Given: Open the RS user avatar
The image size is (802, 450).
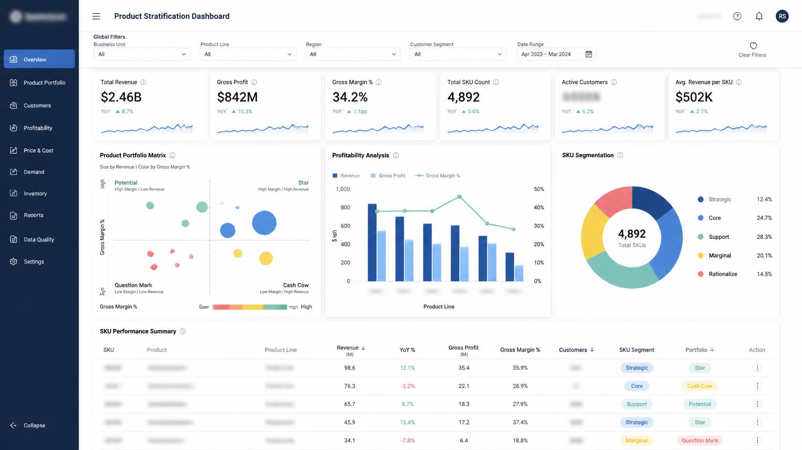Looking at the screenshot, I should click(782, 16).
